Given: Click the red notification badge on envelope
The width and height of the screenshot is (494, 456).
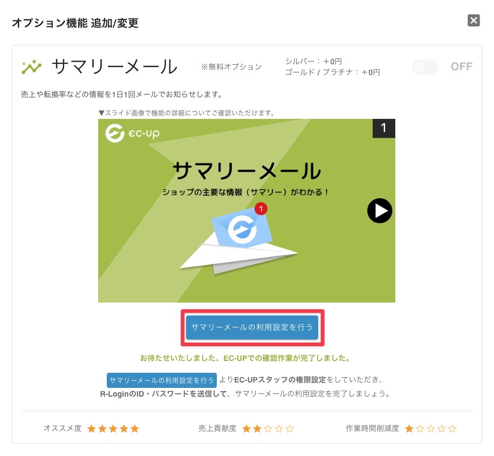Looking at the screenshot, I should pos(261,209).
